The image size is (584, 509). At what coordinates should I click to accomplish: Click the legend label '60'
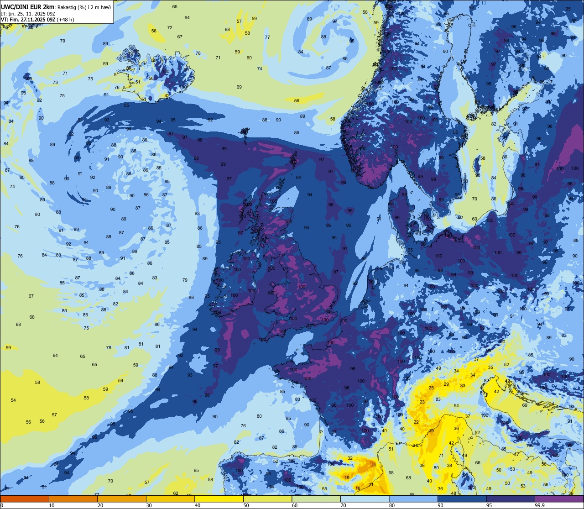tap(295, 505)
